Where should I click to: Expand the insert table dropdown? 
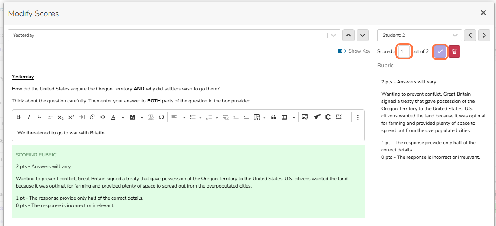pos(294,117)
